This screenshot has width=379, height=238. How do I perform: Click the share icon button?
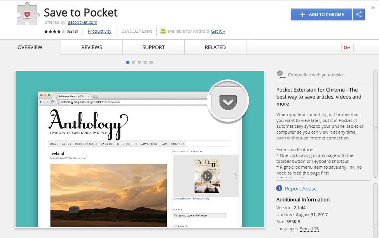pos(359,14)
